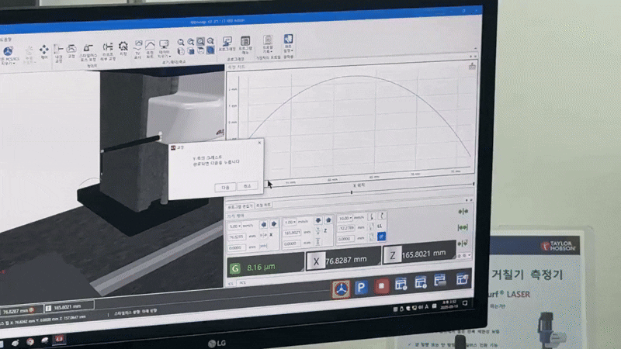Viewport: 621px width, 349px height.
Task: Click the right button in the dialog
Action: coord(247,185)
